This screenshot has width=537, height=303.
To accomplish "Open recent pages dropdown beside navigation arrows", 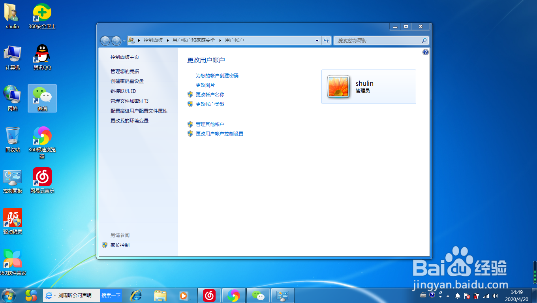I will click(x=124, y=41).
